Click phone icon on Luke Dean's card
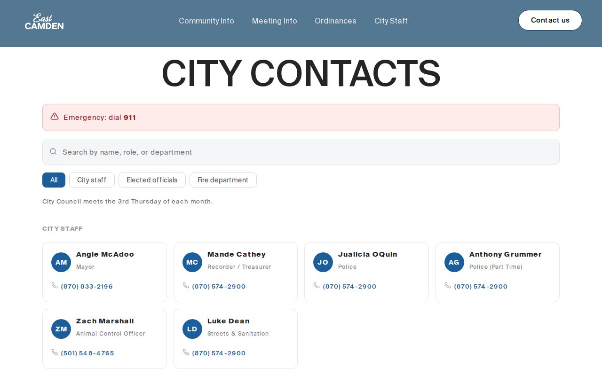The height and width of the screenshot is (376, 602). pos(186,352)
